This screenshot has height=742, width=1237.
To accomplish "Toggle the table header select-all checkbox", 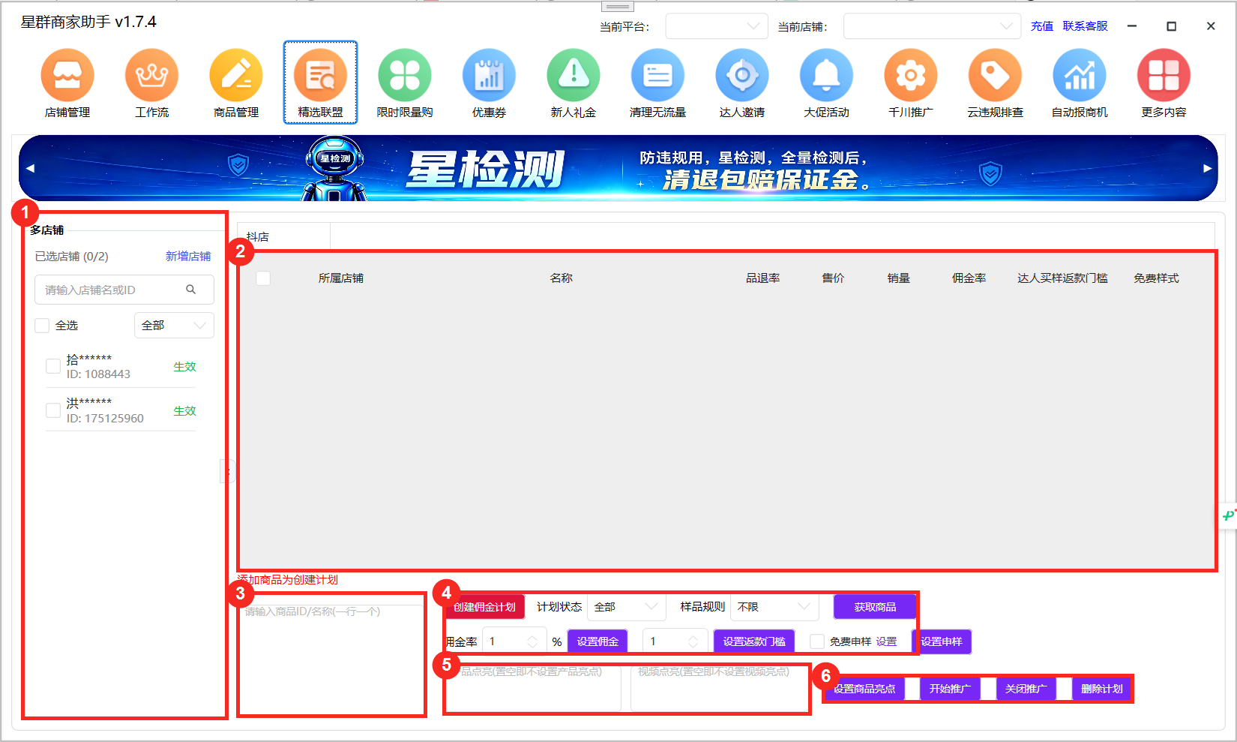I will (263, 278).
